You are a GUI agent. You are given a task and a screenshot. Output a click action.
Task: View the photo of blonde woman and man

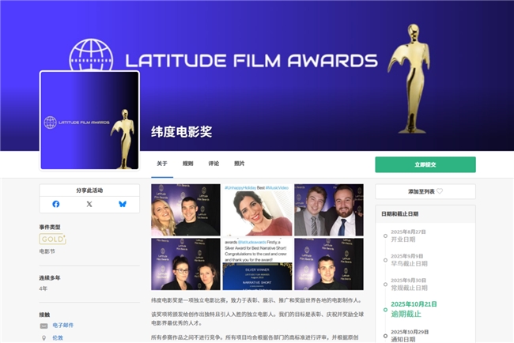pyautogui.click(x=186, y=210)
